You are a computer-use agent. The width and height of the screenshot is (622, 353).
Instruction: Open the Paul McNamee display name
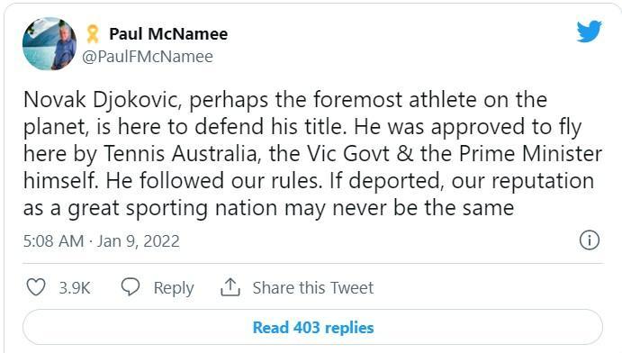click(168, 33)
